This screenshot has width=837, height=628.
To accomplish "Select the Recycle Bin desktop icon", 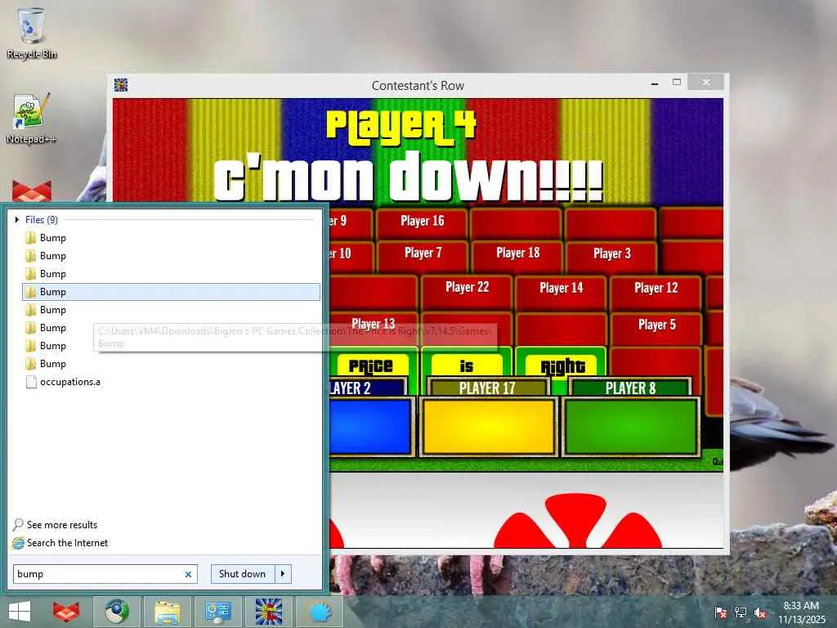I will coord(32,33).
